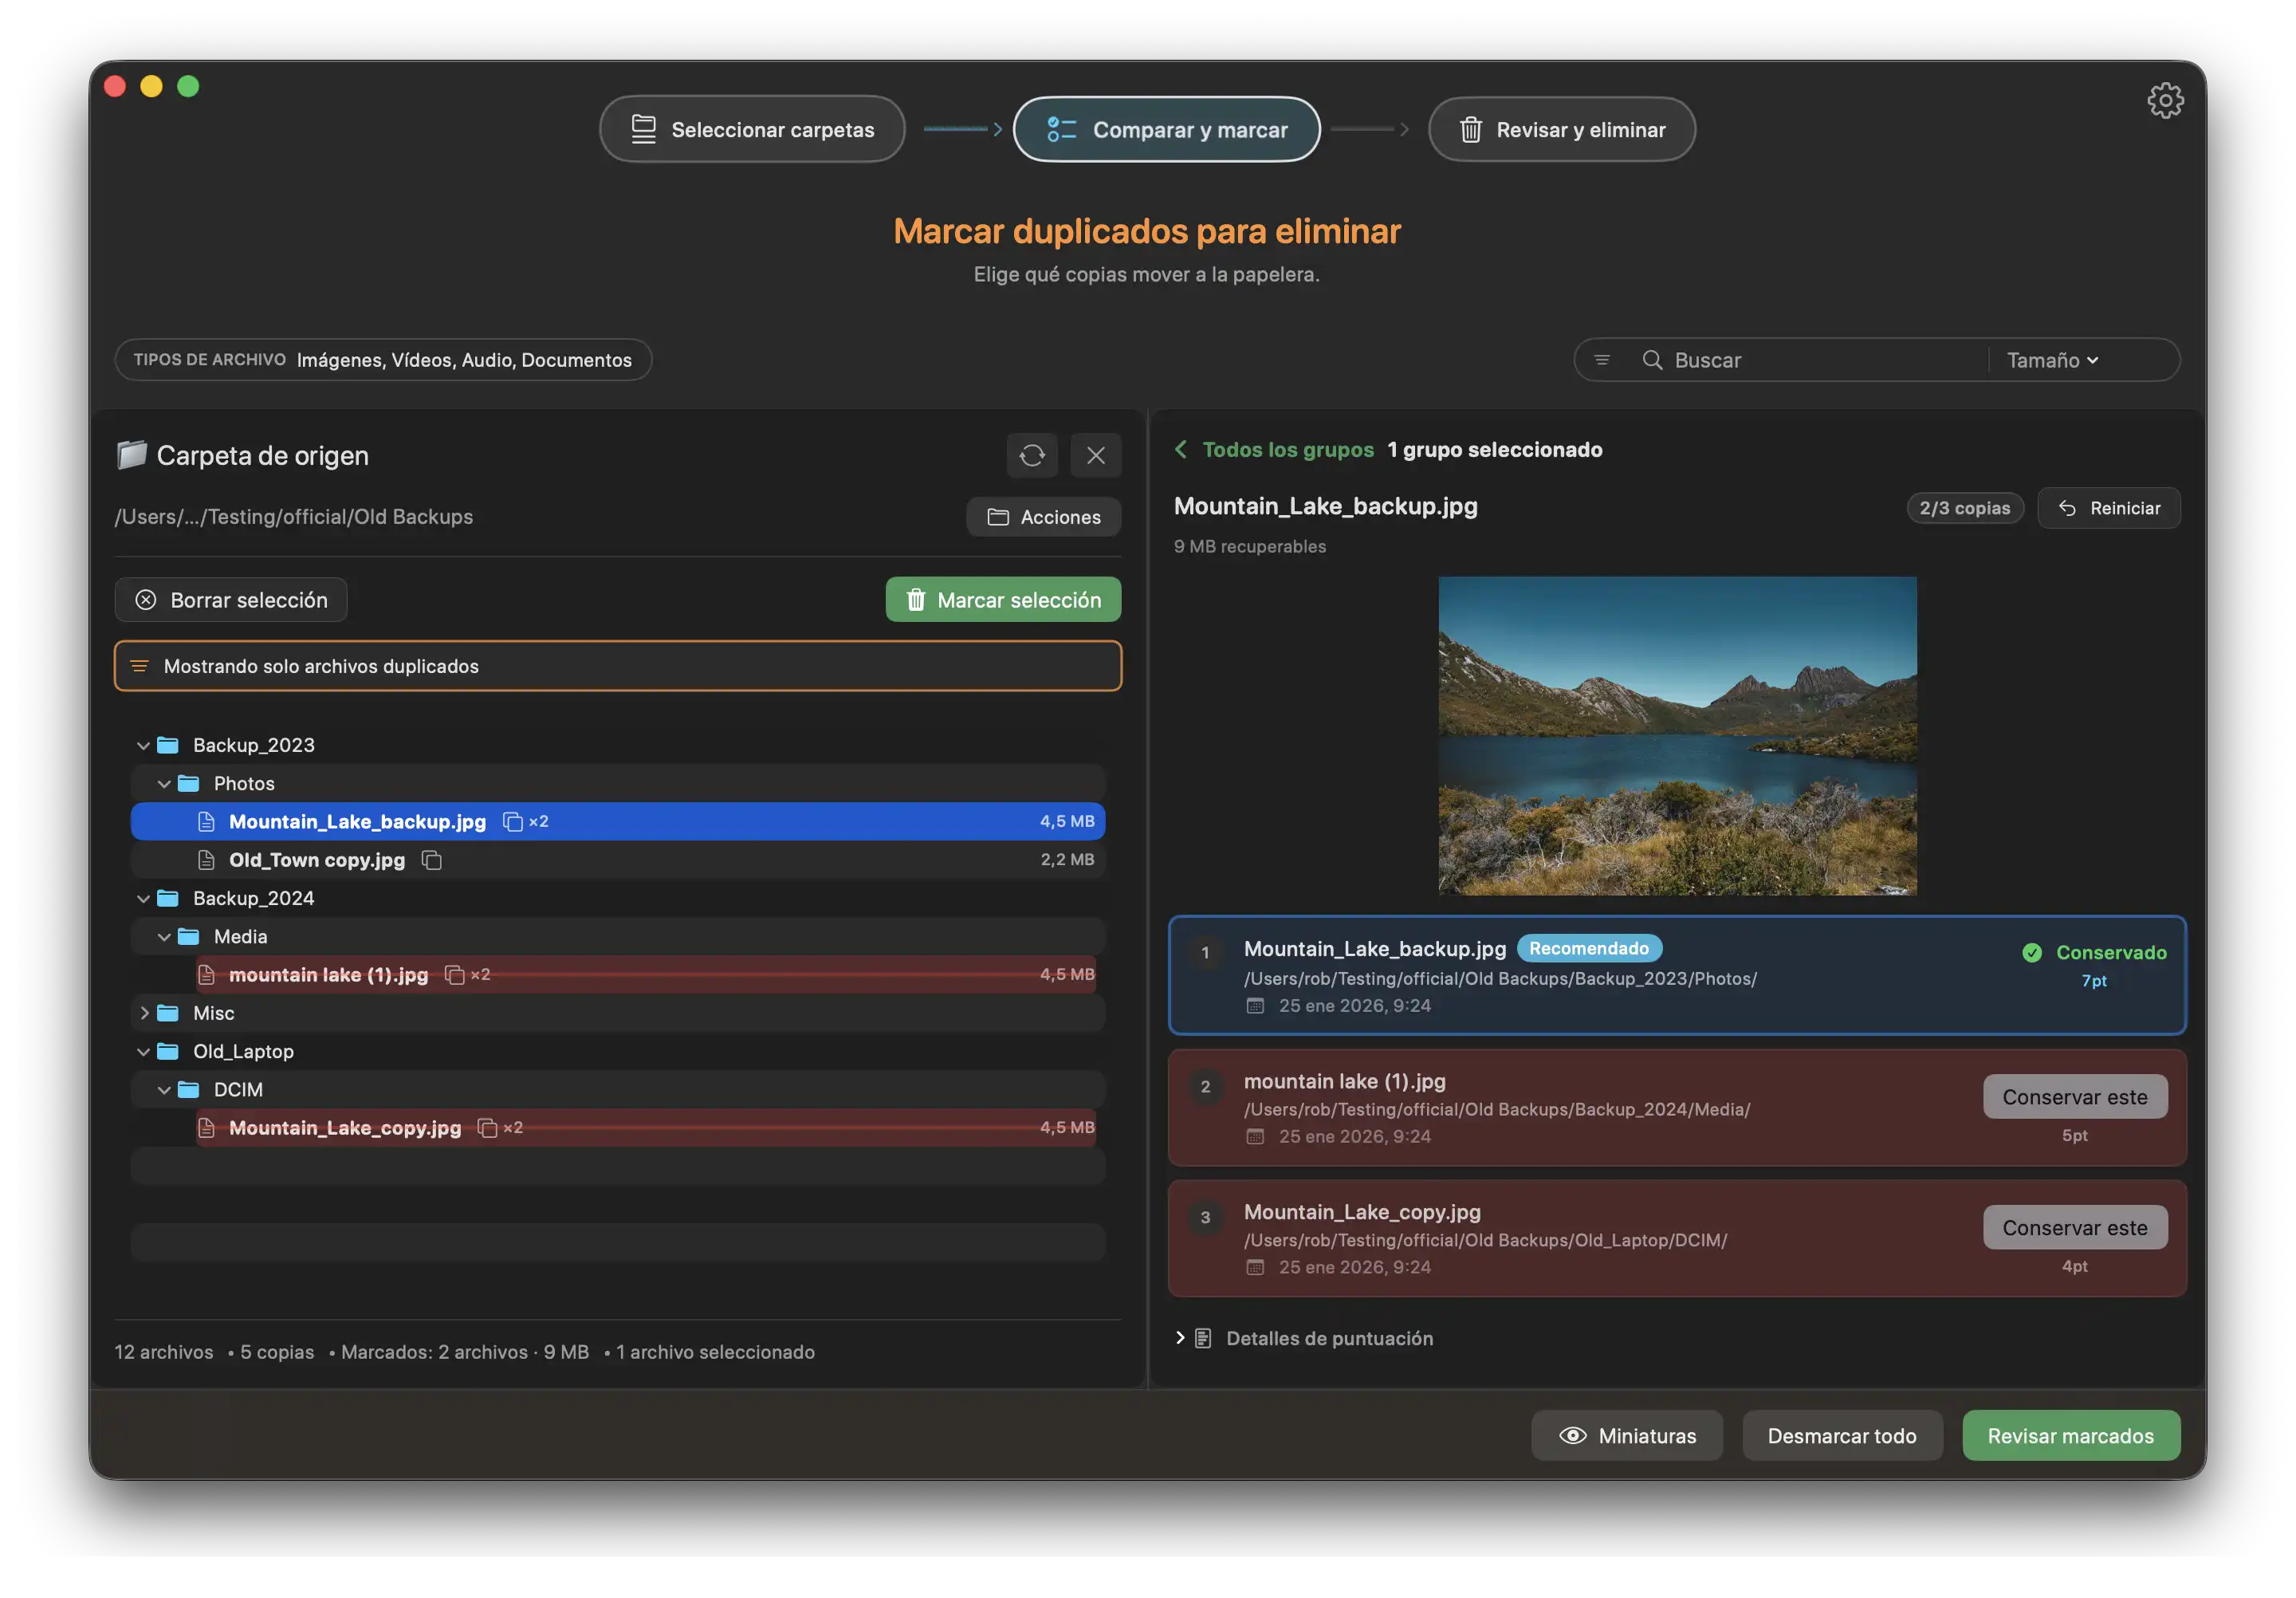Click the Revisar marcados button
The height and width of the screenshot is (1598, 2296).
[x=2071, y=1436]
